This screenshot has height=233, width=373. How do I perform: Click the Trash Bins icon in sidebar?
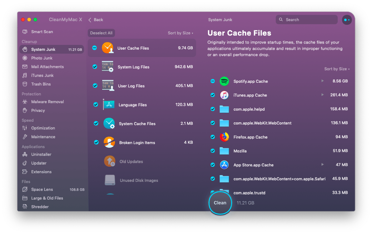[x=25, y=84]
